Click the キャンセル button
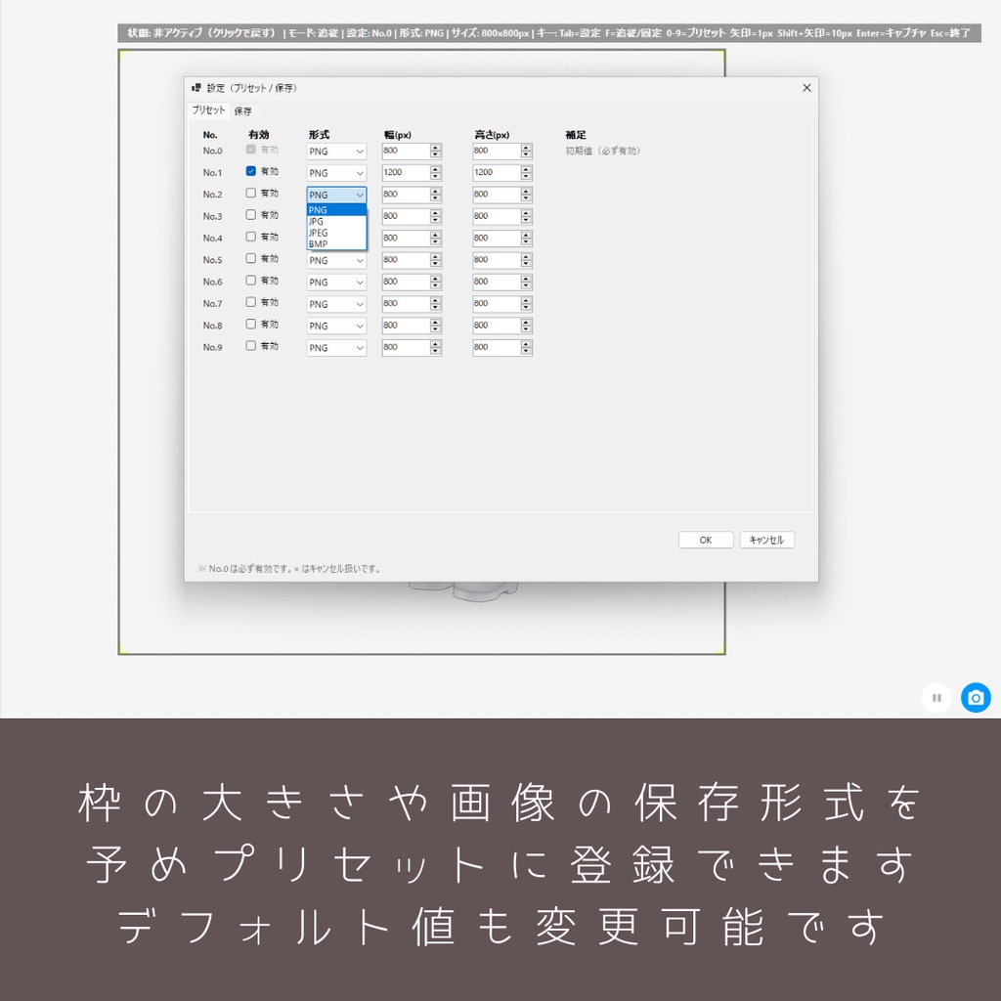Screen dimensions: 1001x1001 click(x=766, y=540)
